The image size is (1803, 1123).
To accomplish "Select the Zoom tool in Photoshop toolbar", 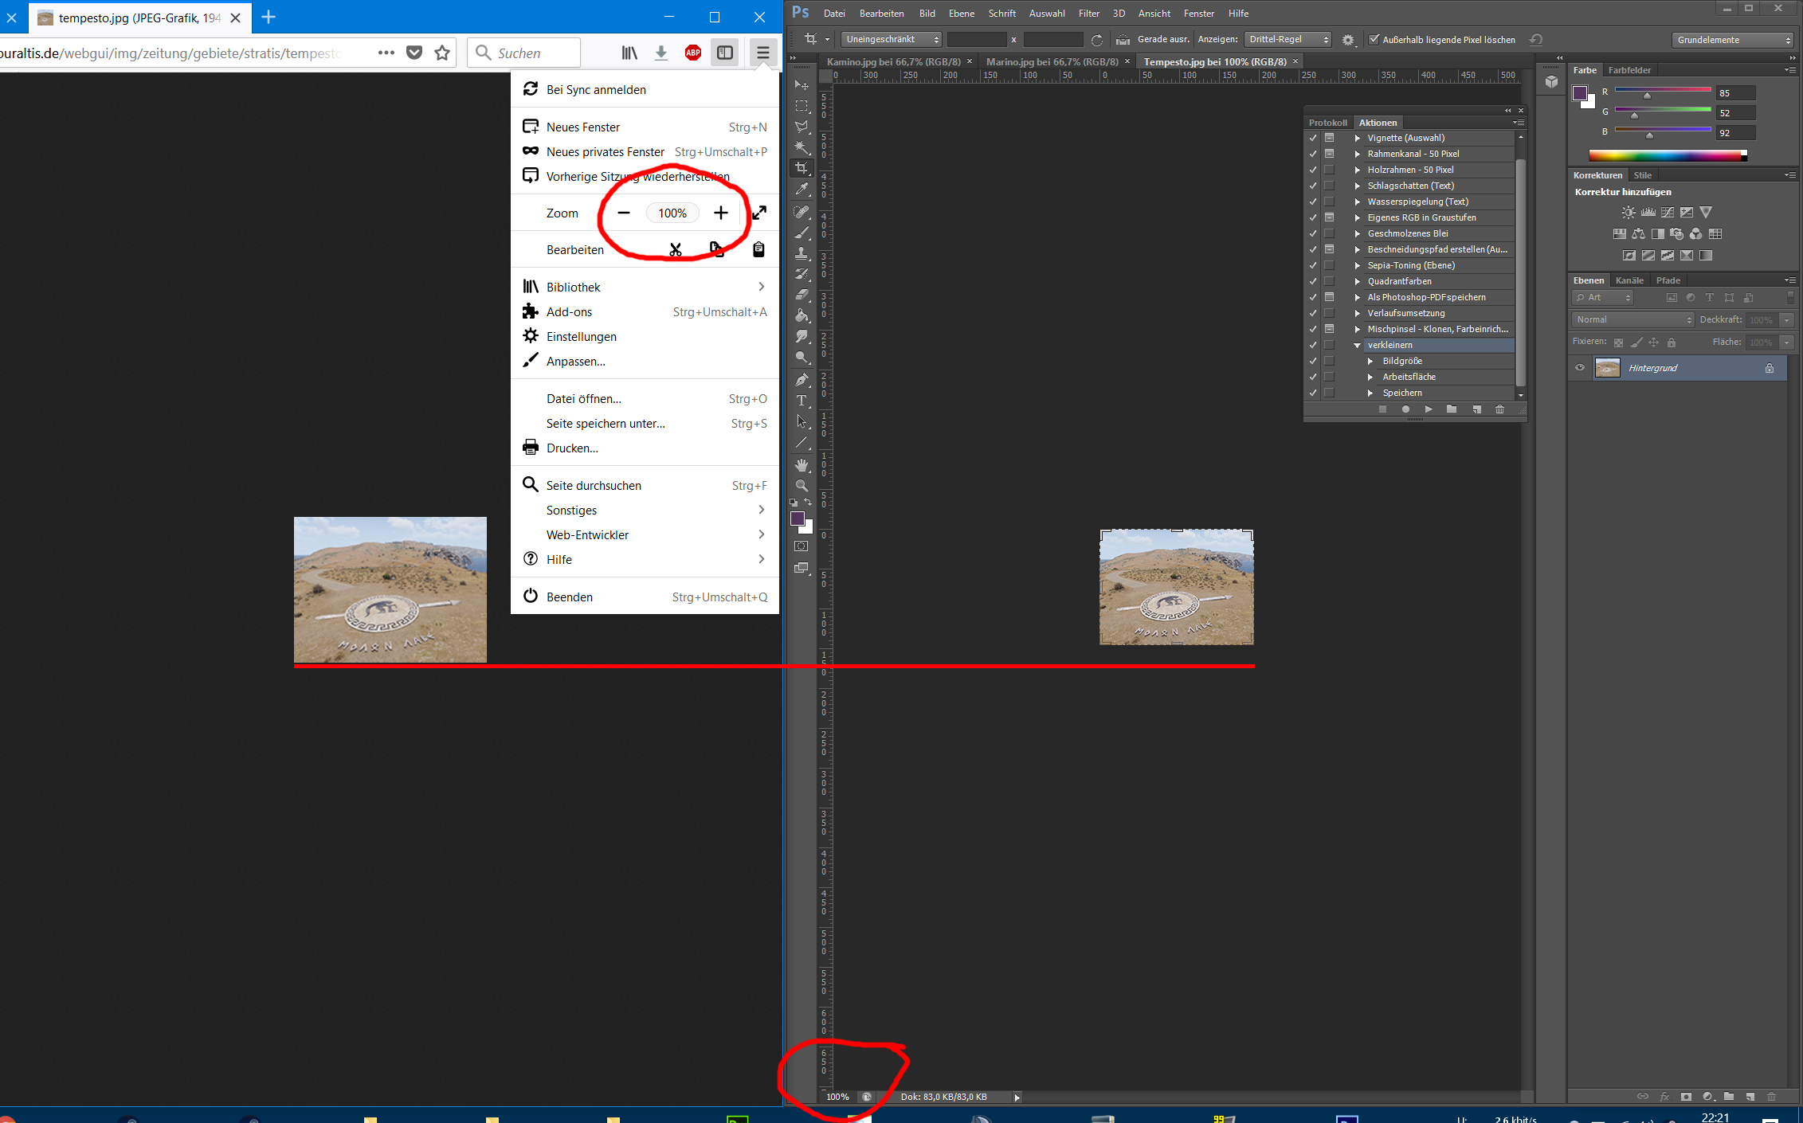I will (x=802, y=486).
